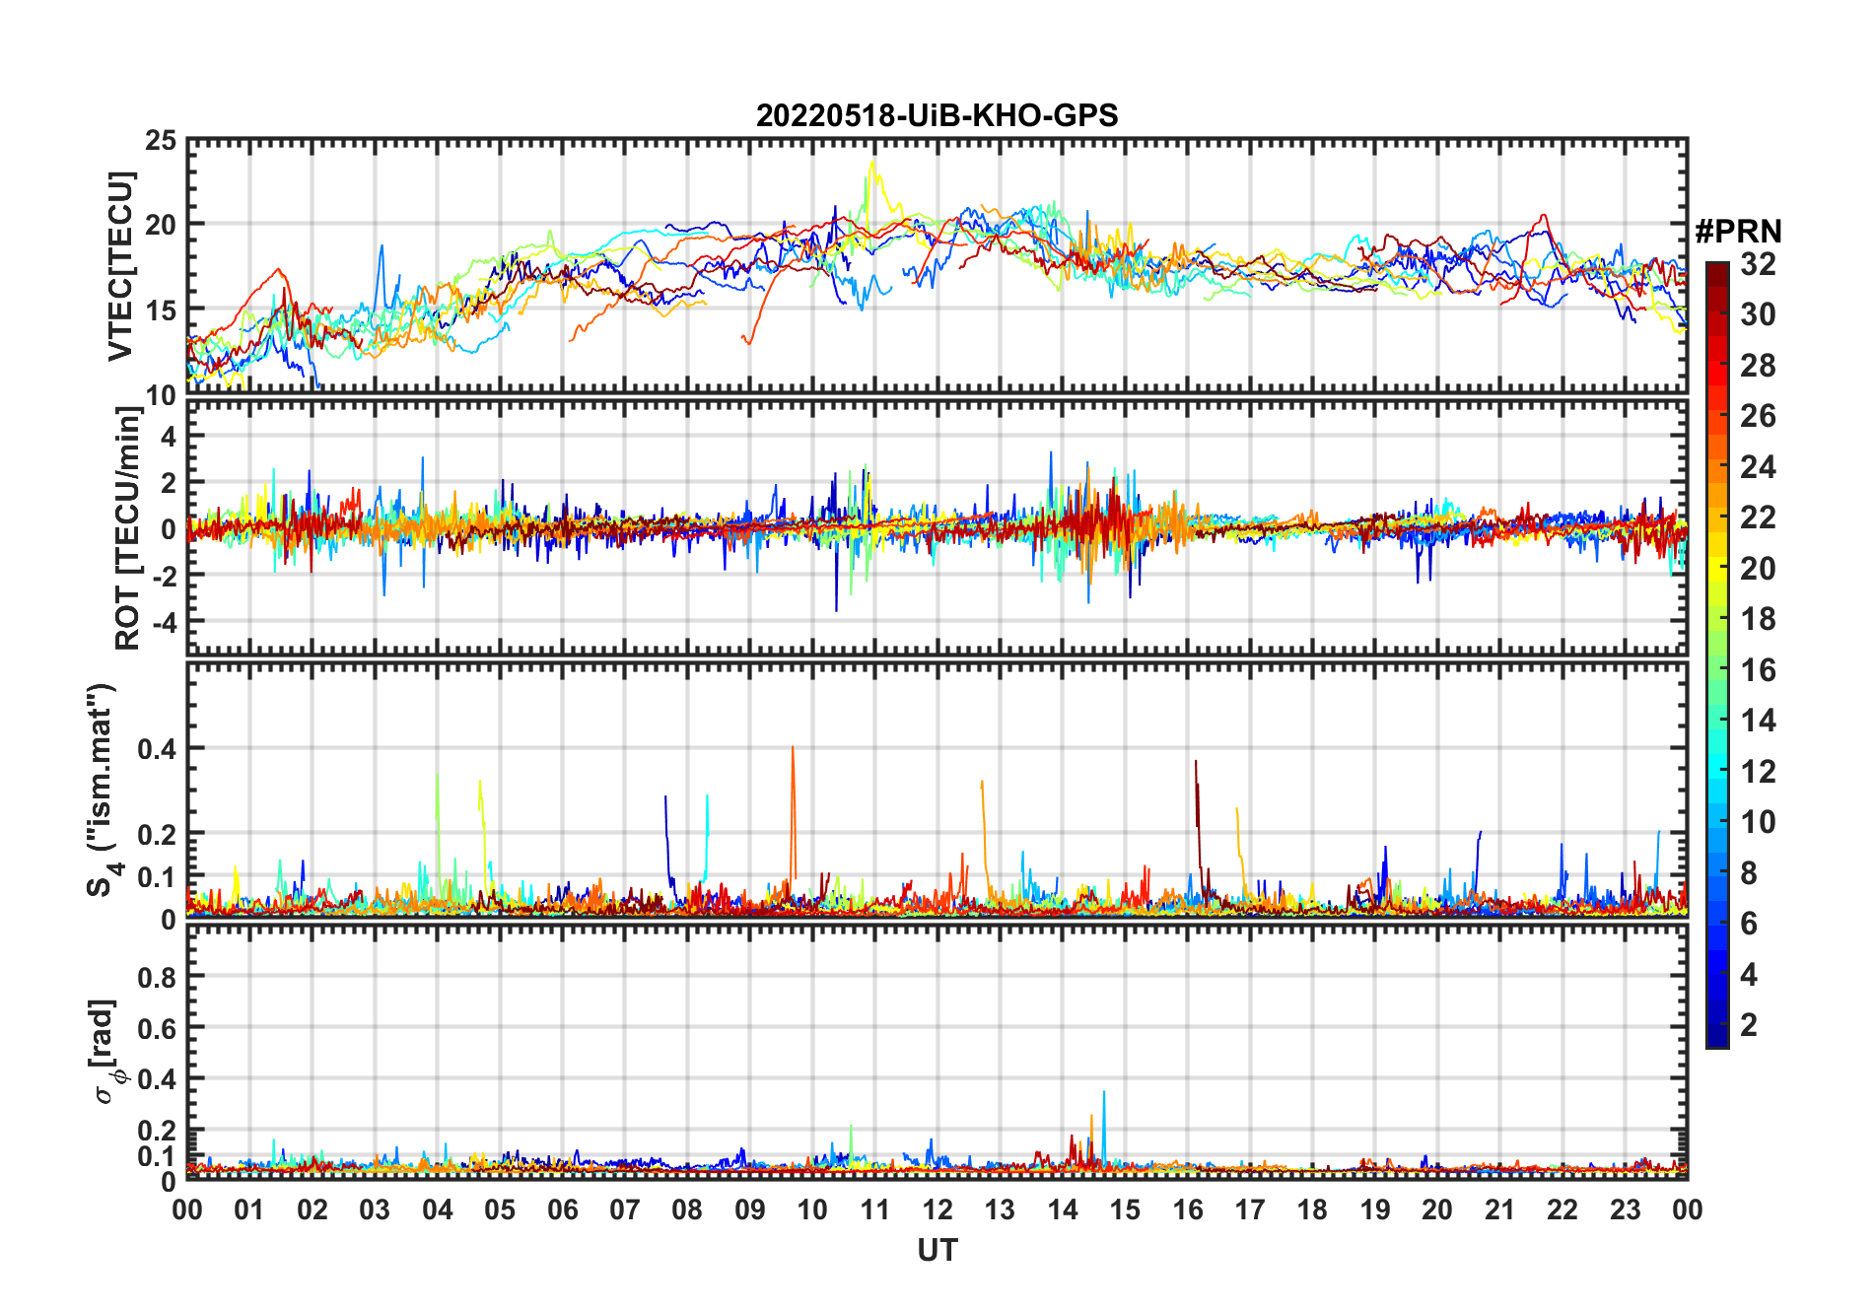Click x-axis tick label 12

coord(937,1209)
